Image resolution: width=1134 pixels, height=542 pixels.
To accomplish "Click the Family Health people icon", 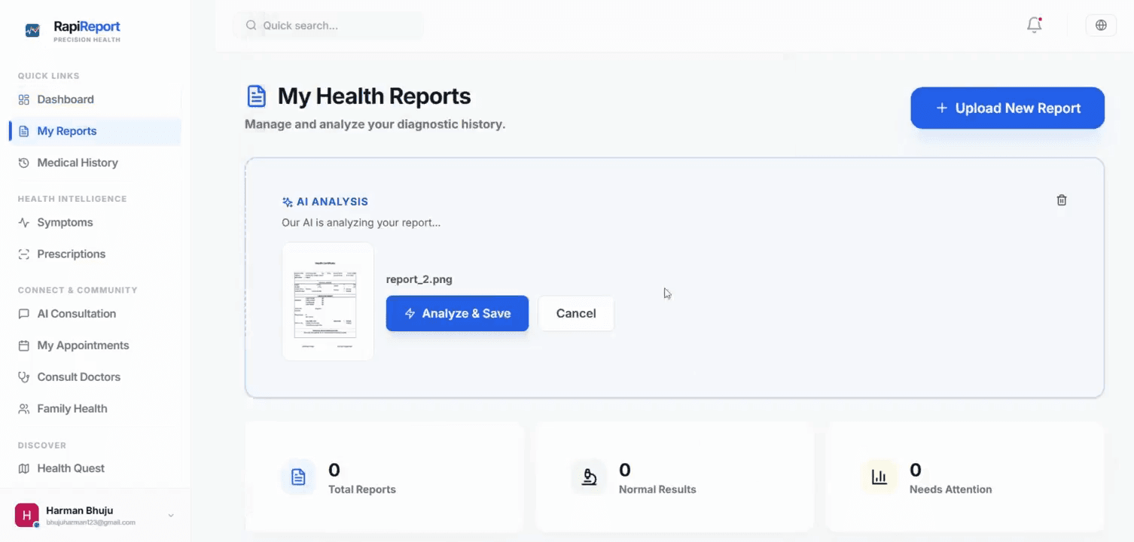I will click(x=23, y=409).
